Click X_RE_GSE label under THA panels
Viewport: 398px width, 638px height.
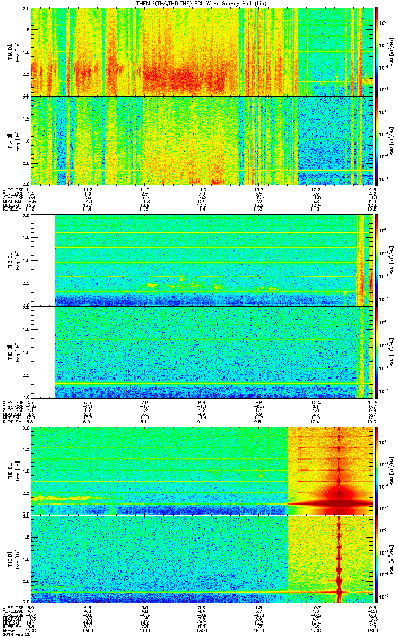click(13, 189)
